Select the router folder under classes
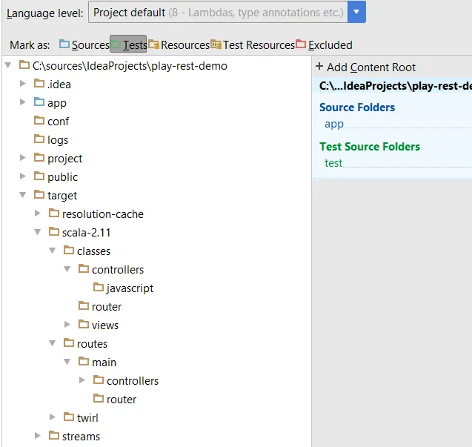The height and width of the screenshot is (447, 472). tap(107, 307)
